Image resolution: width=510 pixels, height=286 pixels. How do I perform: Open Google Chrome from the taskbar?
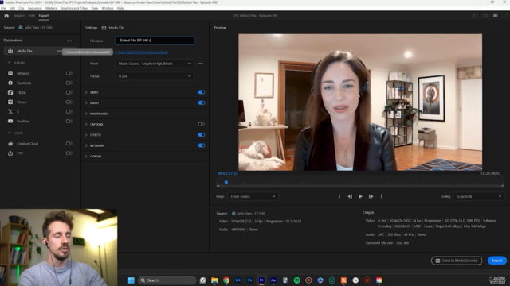[x=226, y=280]
